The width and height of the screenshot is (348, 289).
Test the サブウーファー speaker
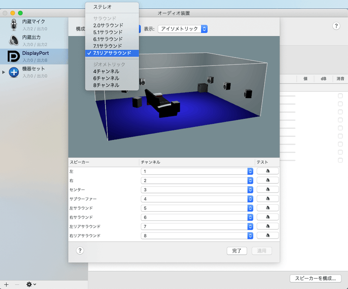pyautogui.click(x=268, y=199)
